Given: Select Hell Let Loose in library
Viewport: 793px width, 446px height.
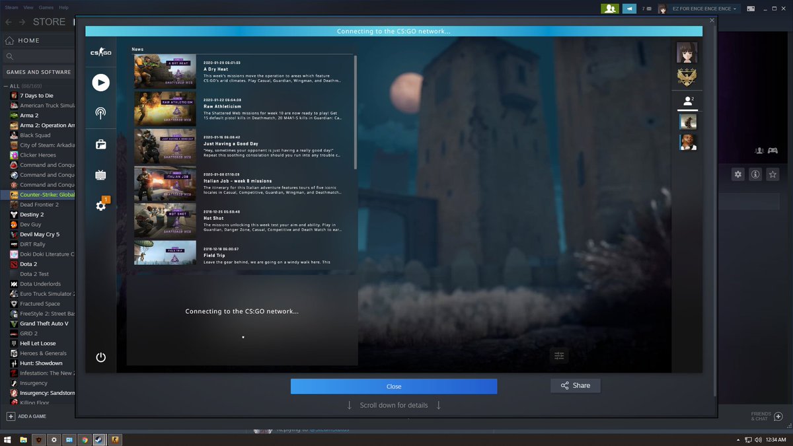Looking at the screenshot, I should click(x=38, y=344).
